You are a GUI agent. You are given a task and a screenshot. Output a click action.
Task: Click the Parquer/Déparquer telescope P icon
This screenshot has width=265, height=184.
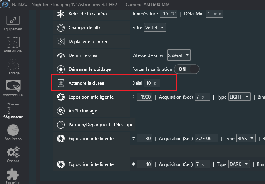(61, 125)
